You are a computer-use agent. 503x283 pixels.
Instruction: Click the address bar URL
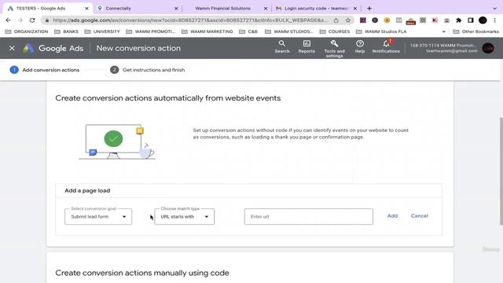pos(190,20)
